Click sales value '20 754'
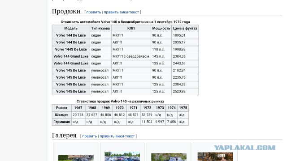Image resolution: width=287 pixels, height=161 pixels. (78, 115)
